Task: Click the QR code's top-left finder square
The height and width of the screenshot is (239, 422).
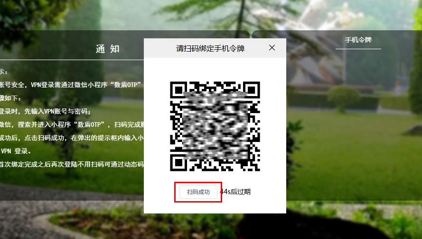Action: (179, 90)
